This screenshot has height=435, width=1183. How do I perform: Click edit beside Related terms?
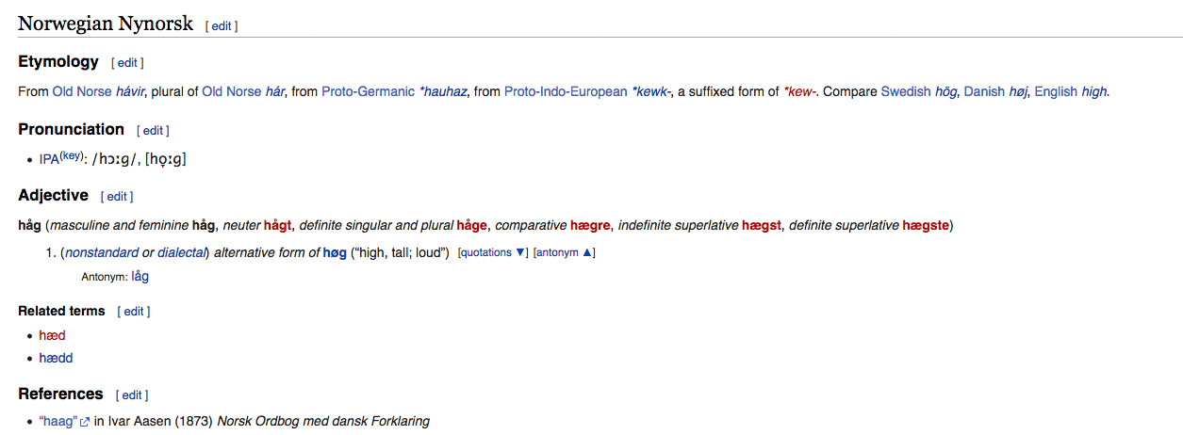coord(134,312)
